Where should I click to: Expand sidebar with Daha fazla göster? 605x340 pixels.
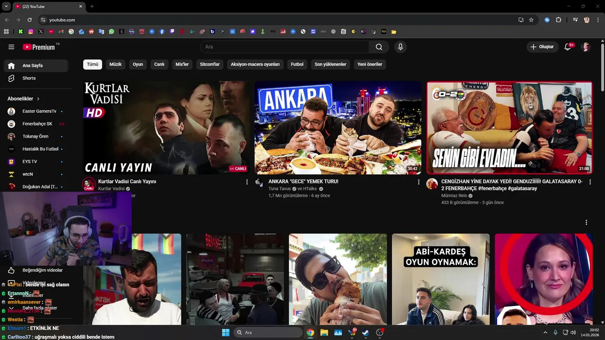[40, 308]
